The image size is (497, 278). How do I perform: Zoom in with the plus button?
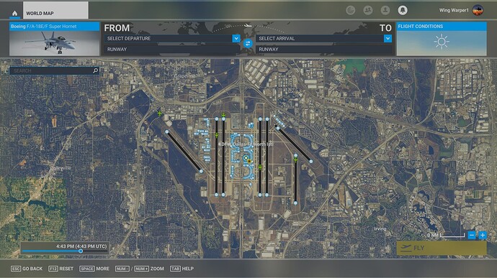pos(483,236)
